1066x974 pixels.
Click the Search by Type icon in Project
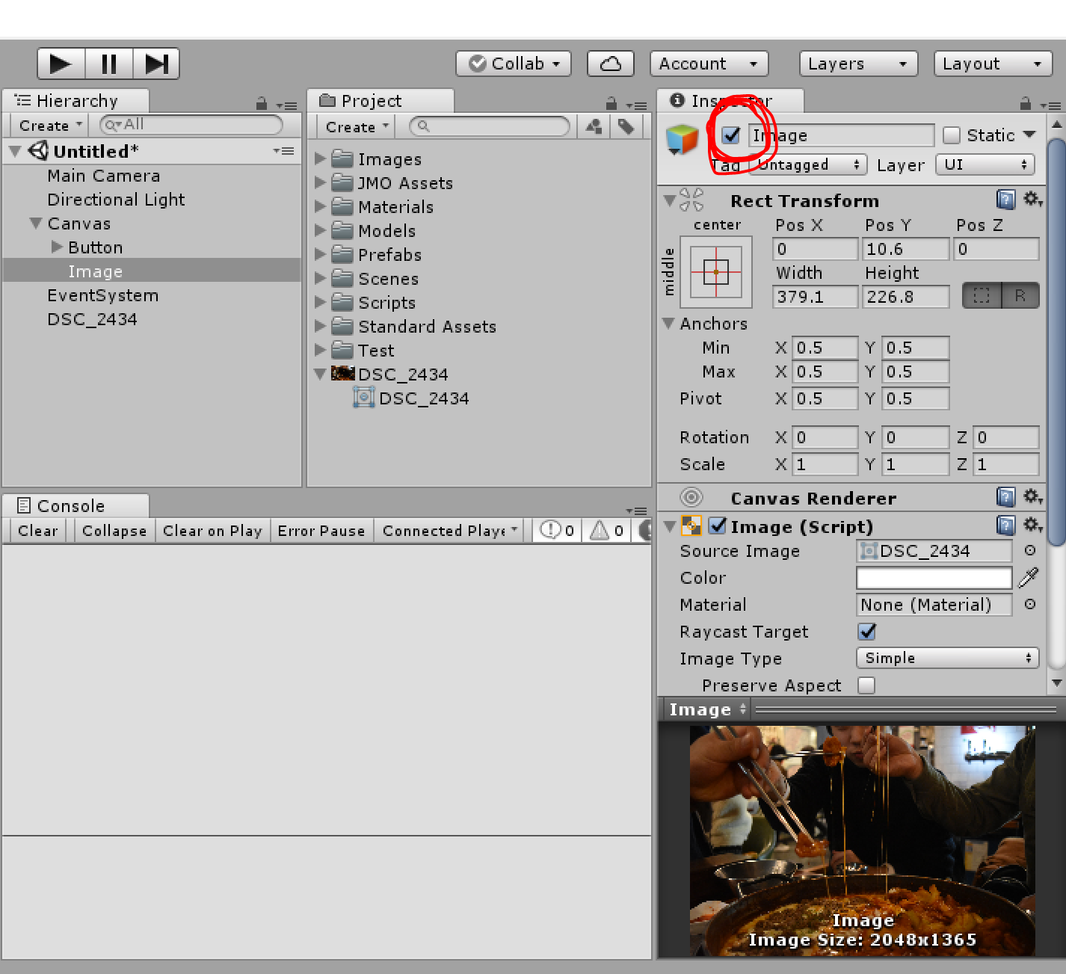pyautogui.click(x=594, y=127)
